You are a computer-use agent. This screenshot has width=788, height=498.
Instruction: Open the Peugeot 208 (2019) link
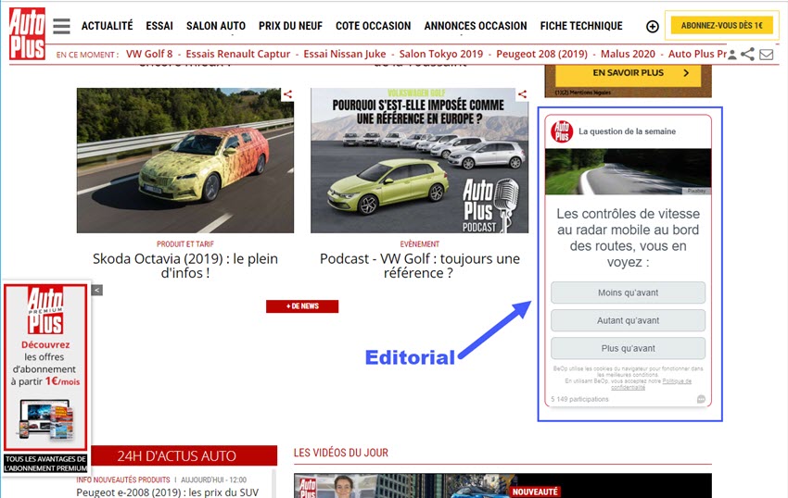pyautogui.click(x=541, y=54)
